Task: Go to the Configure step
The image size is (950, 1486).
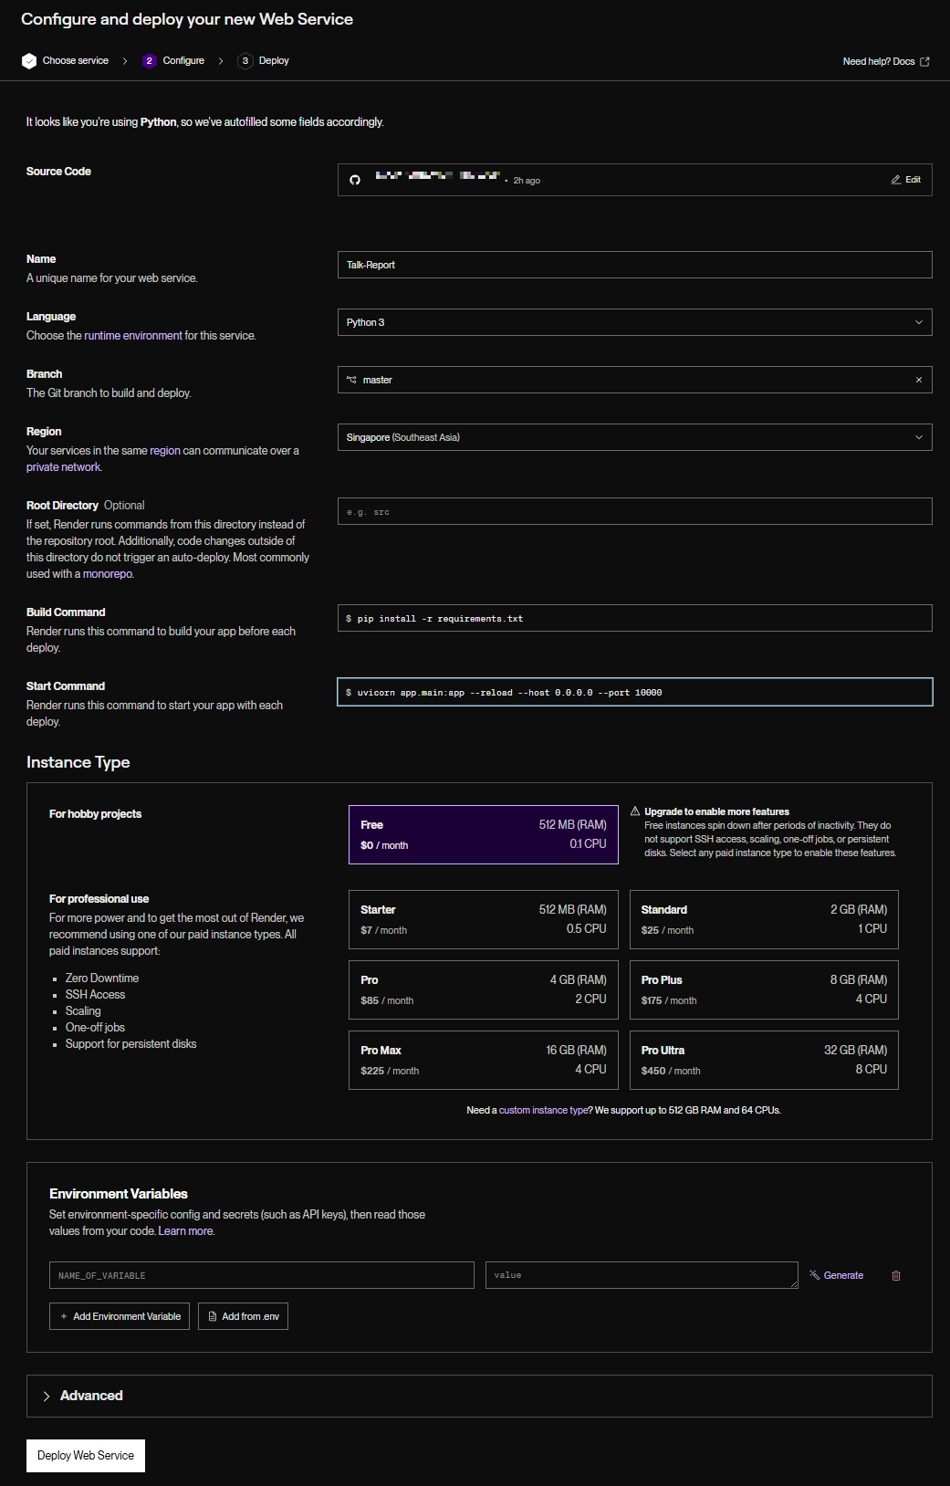Action: pyautogui.click(x=173, y=61)
